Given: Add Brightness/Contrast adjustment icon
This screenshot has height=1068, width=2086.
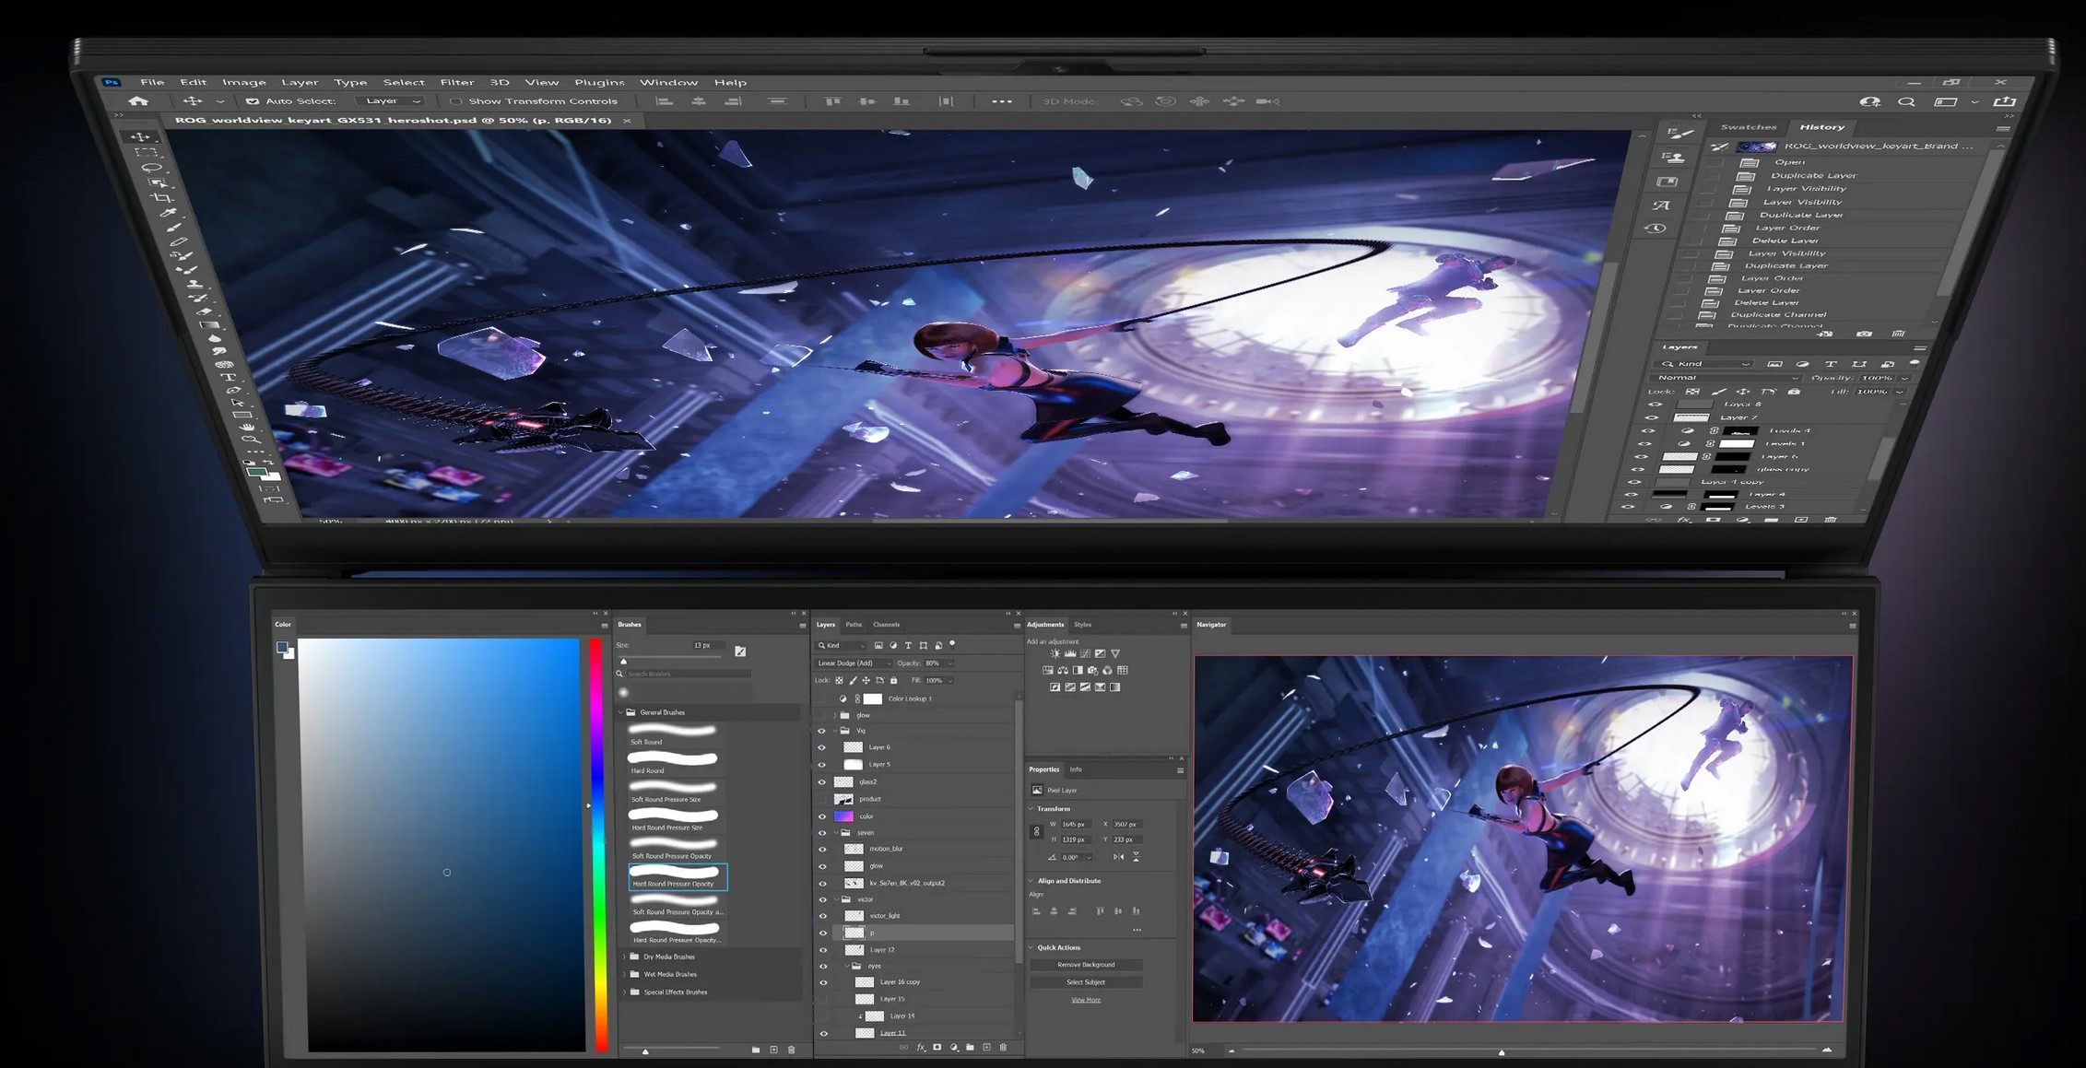Looking at the screenshot, I should [x=1055, y=653].
